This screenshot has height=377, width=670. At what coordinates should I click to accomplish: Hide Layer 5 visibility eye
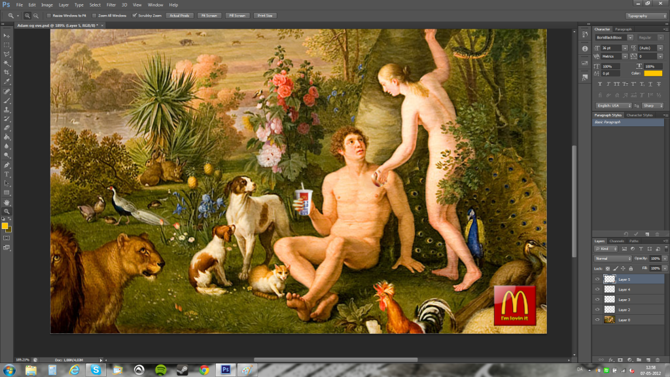click(x=597, y=279)
